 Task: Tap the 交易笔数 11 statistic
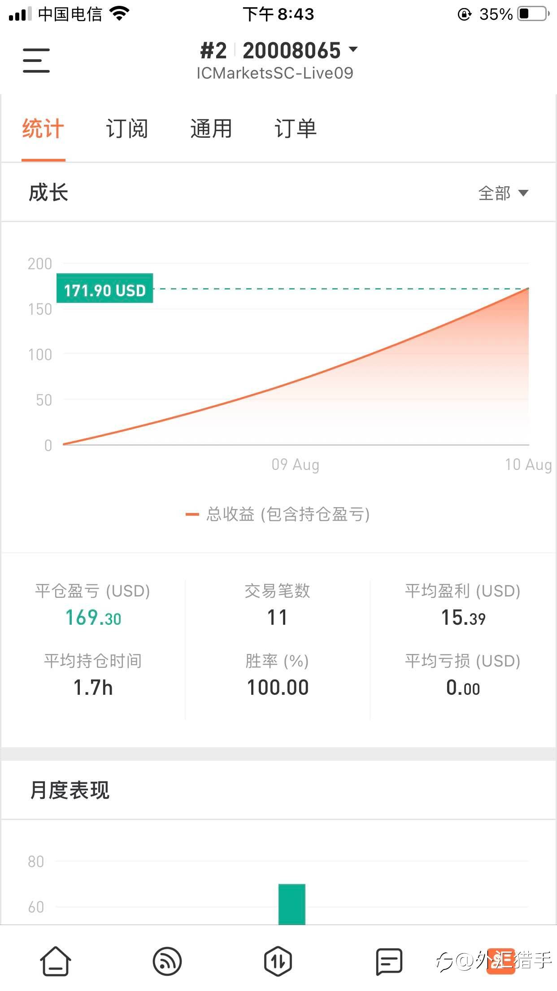[278, 617]
